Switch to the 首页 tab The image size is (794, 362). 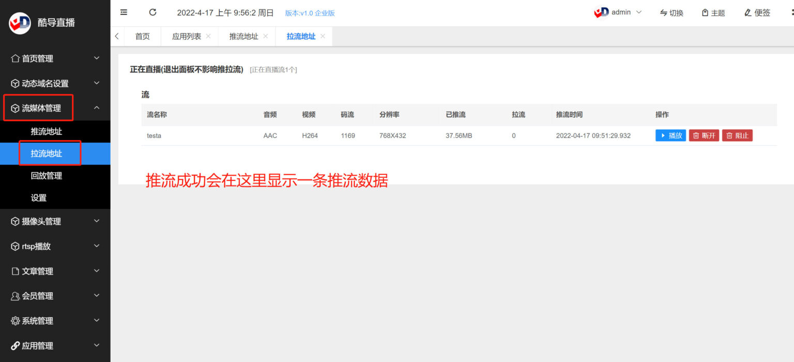point(143,36)
